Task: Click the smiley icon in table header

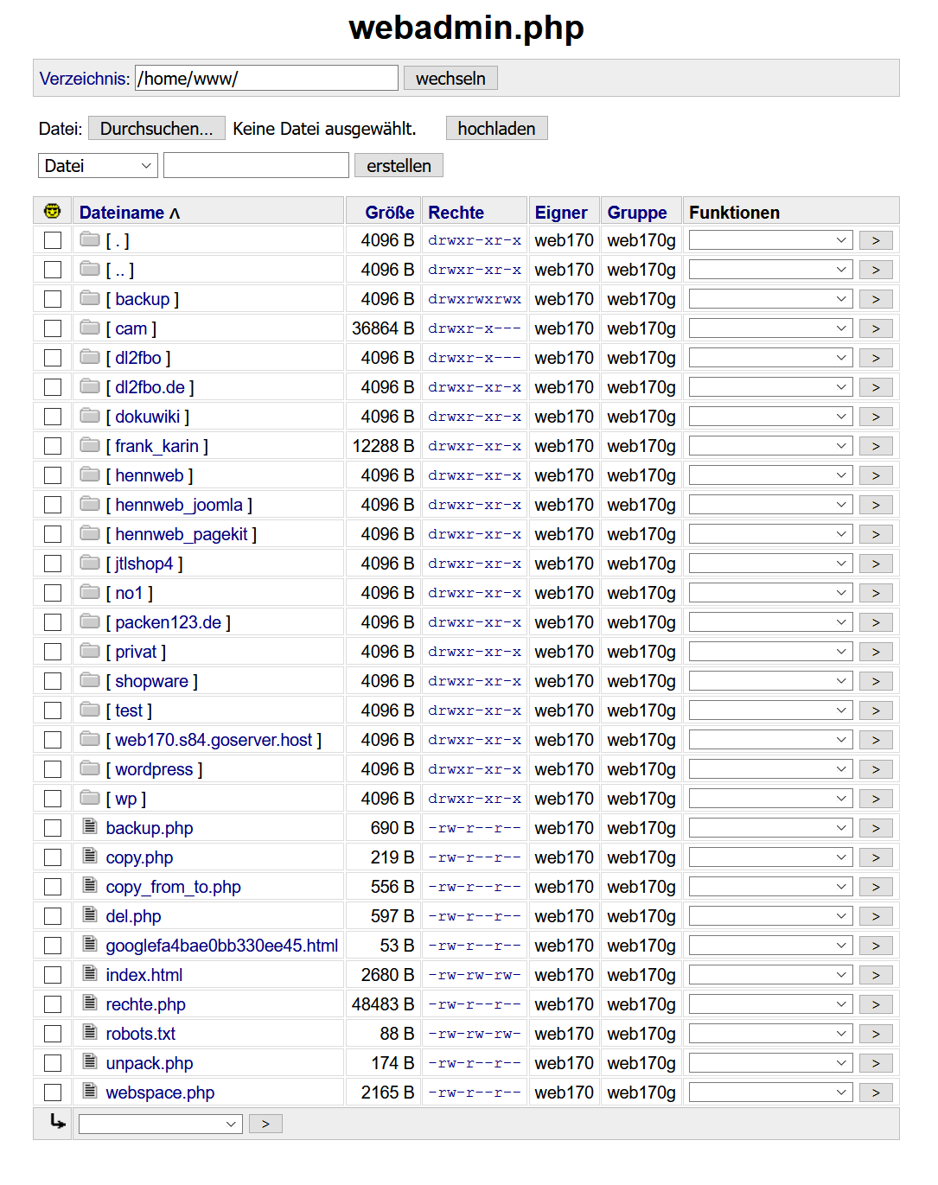Action: pyautogui.click(x=53, y=212)
